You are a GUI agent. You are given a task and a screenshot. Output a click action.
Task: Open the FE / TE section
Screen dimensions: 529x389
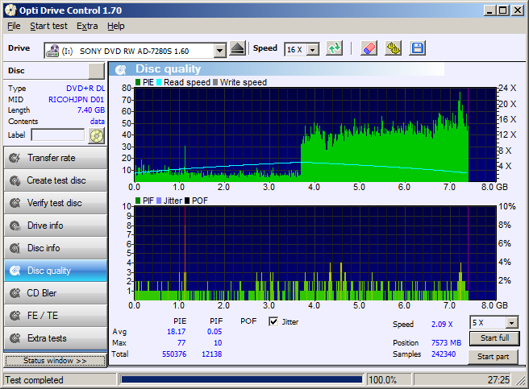(x=56, y=316)
